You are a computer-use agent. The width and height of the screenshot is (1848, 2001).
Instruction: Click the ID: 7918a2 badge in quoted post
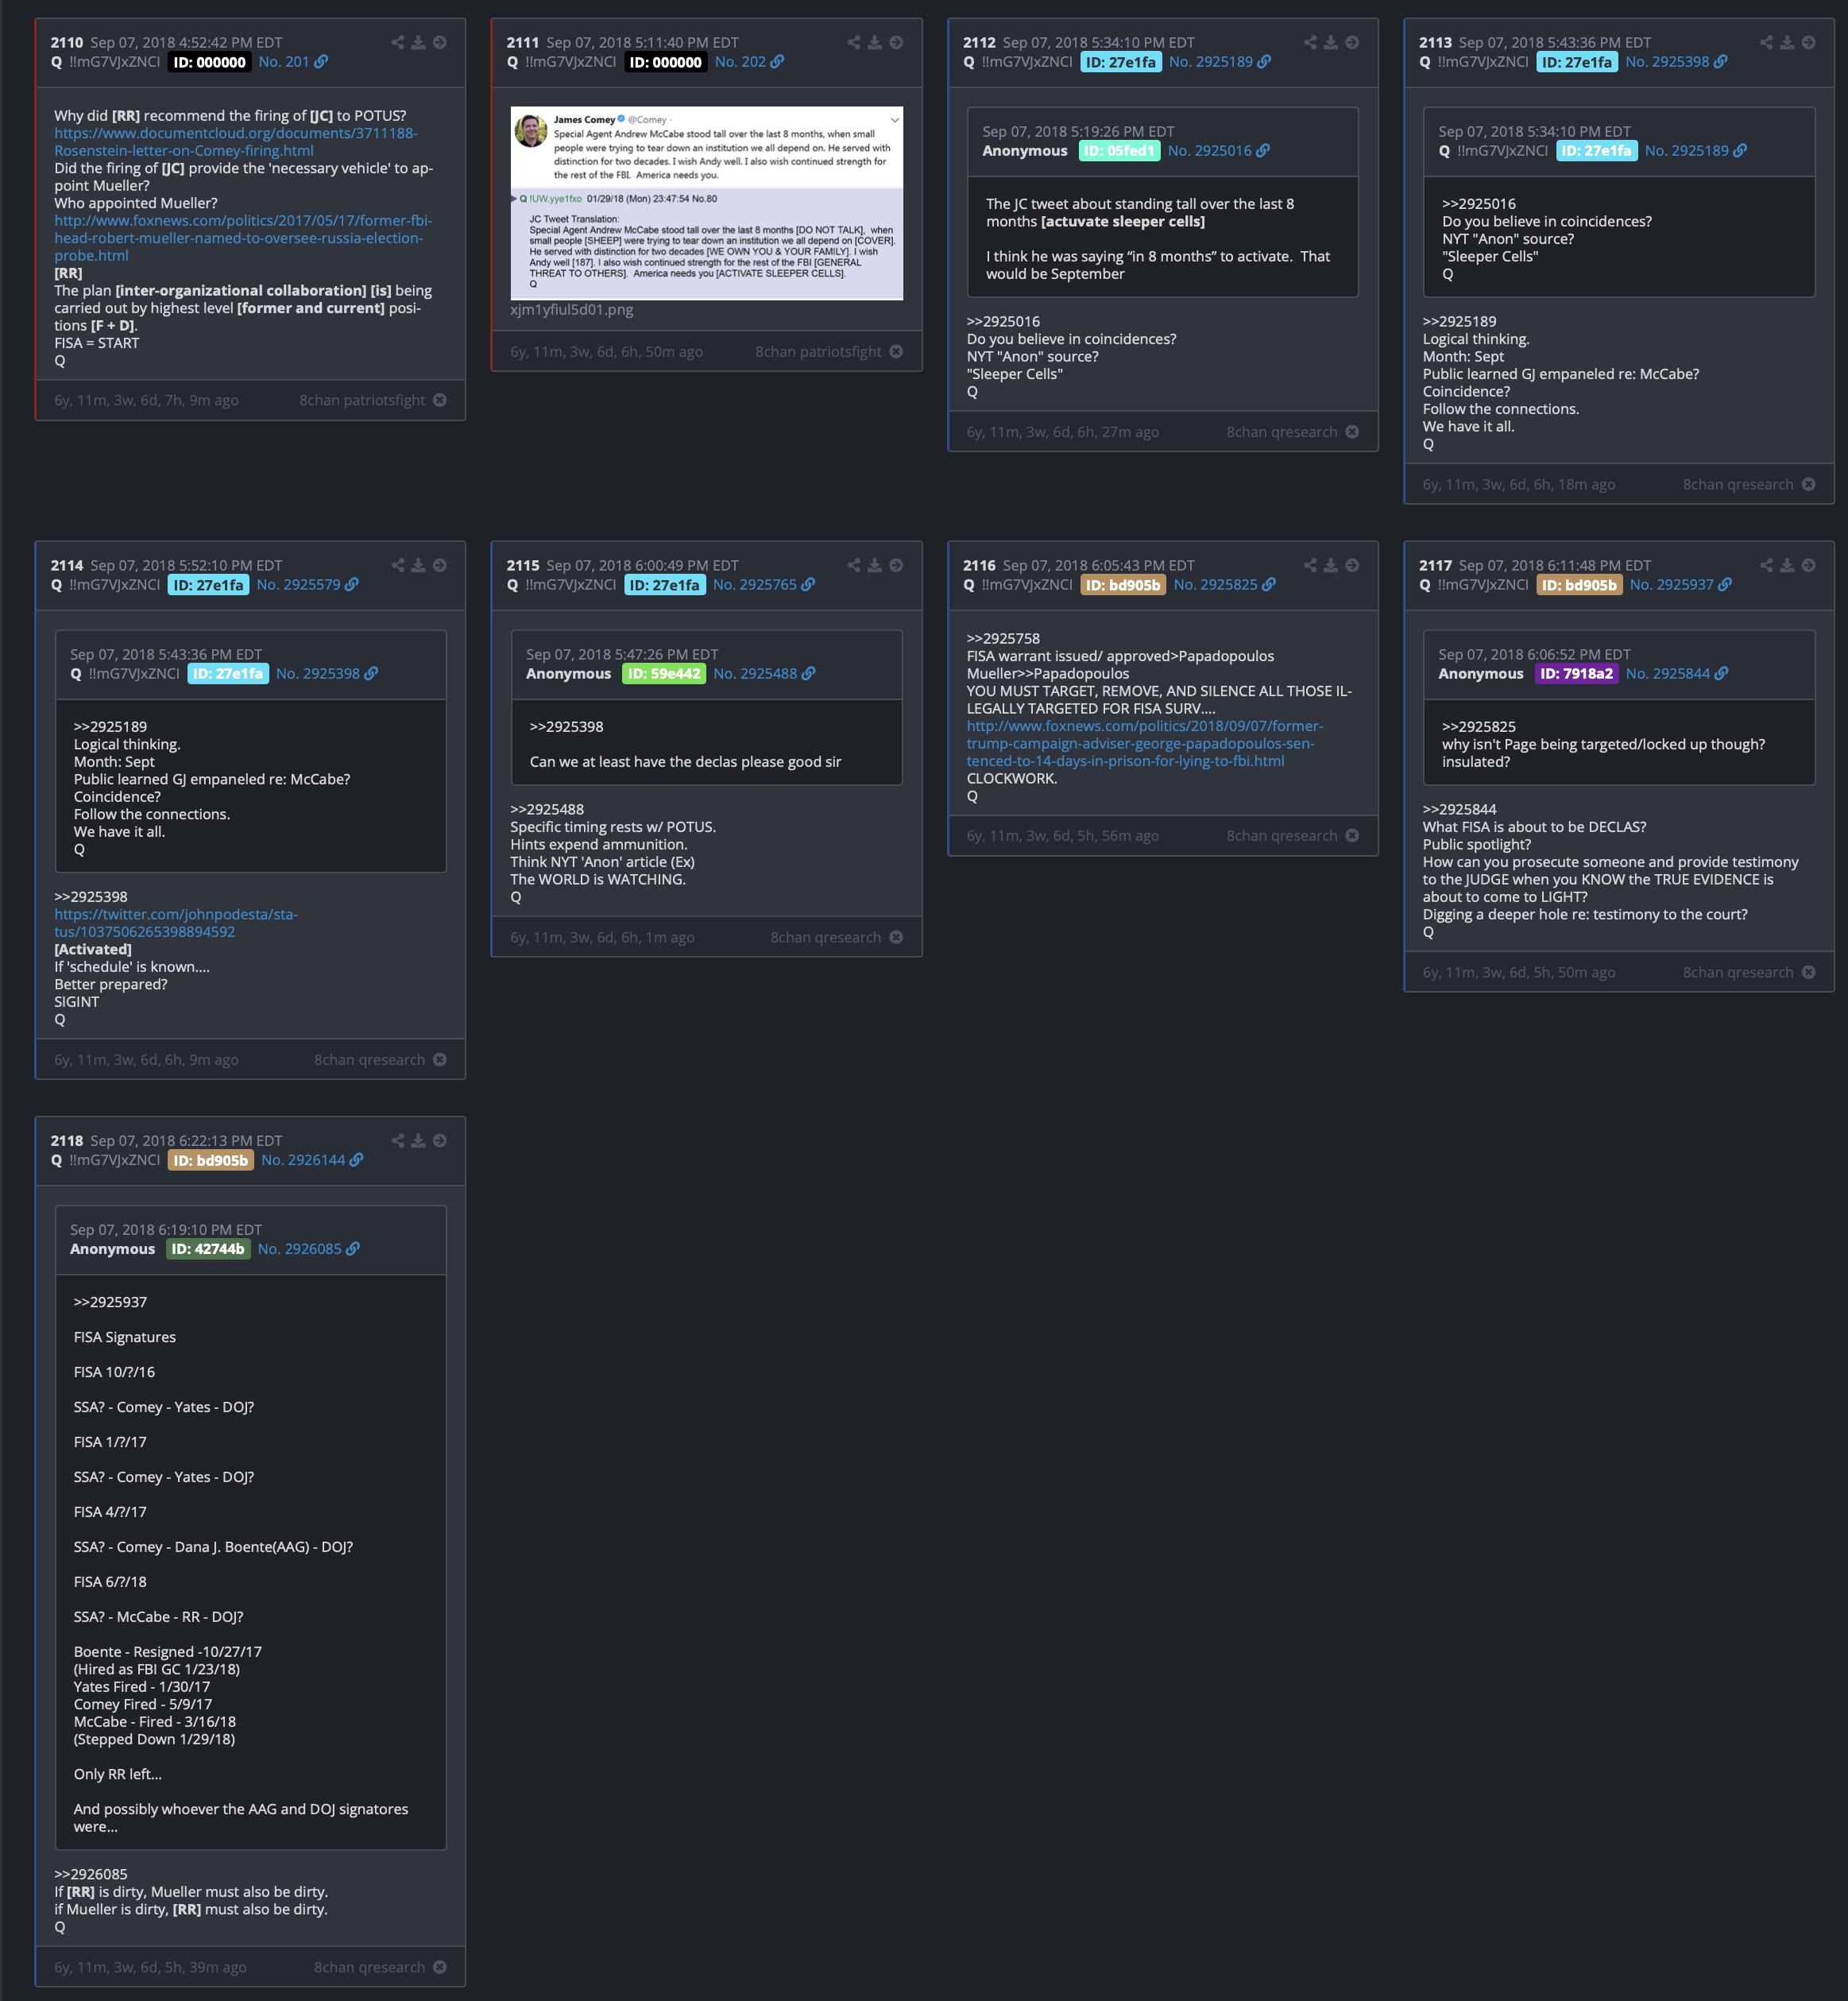1576,674
